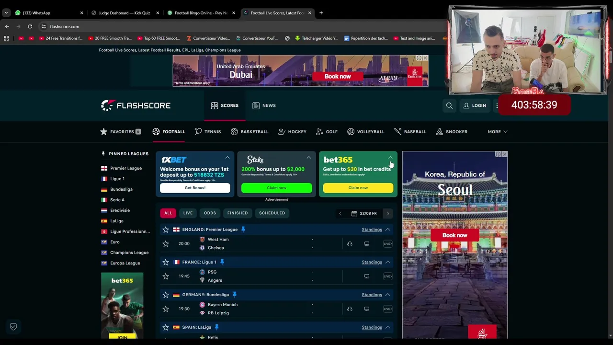Collapse the Germany Bundesliga section

coord(388,295)
